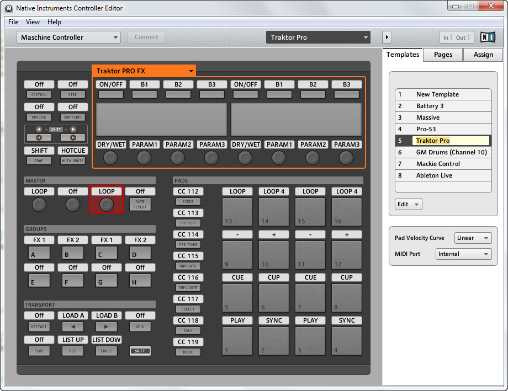Click the NI logo icon
Screen dimensions: 508x391
coord(488,38)
